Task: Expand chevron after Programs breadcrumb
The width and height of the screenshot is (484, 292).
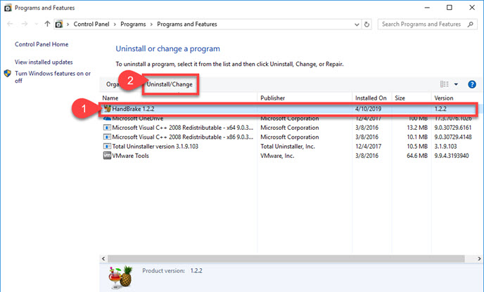Action: (151, 25)
